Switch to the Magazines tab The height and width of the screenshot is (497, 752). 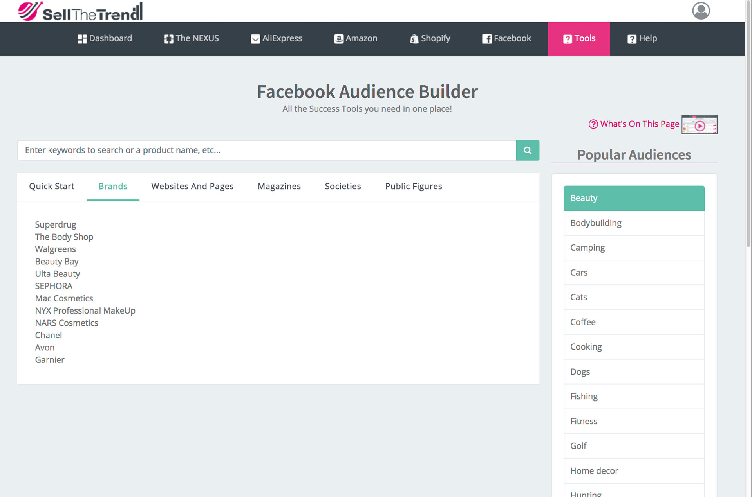279,187
